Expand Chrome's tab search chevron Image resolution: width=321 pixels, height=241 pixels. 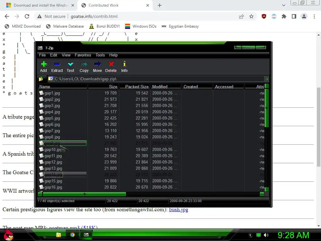click(283, 5)
